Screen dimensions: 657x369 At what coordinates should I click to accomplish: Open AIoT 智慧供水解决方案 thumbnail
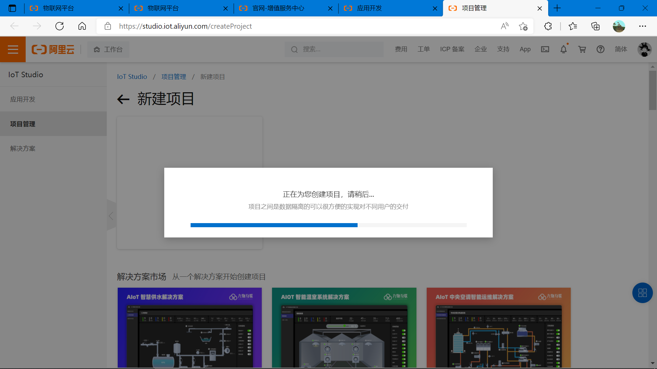point(190,327)
